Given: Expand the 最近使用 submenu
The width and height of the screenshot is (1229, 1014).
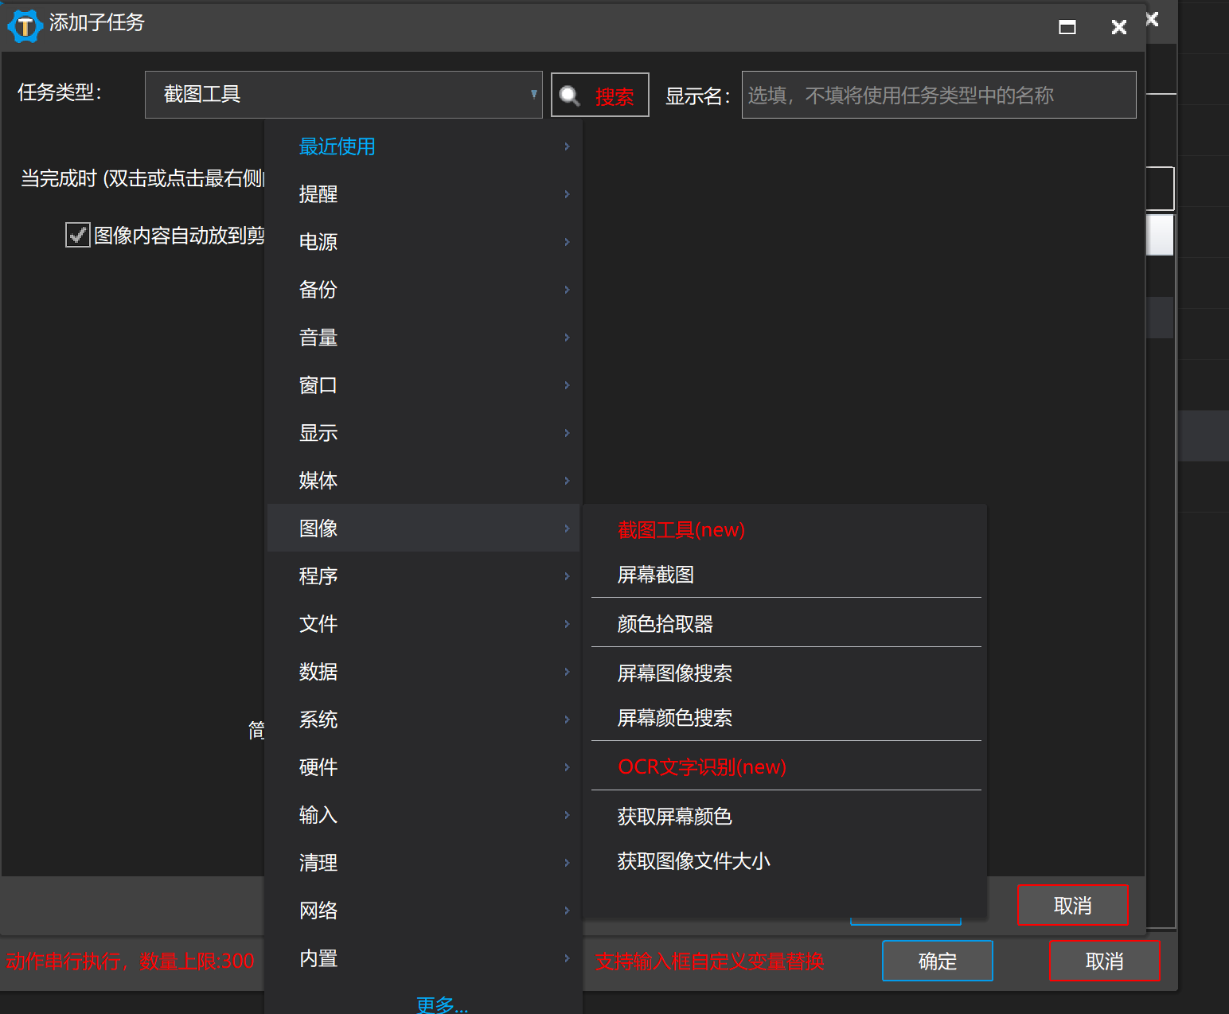Looking at the screenshot, I should [423, 146].
